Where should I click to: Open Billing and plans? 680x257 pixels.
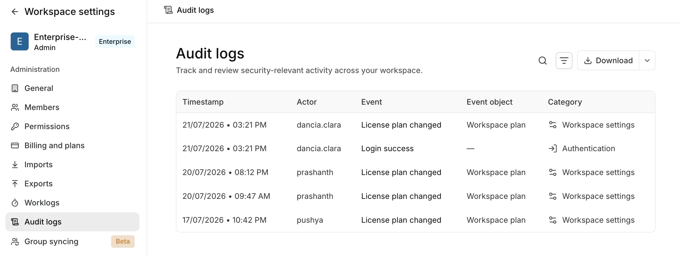click(x=72, y=145)
